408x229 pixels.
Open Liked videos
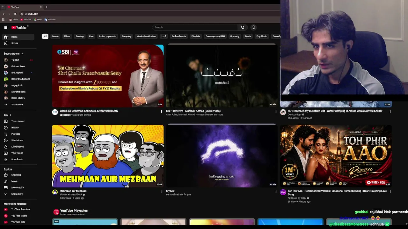click(18, 147)
